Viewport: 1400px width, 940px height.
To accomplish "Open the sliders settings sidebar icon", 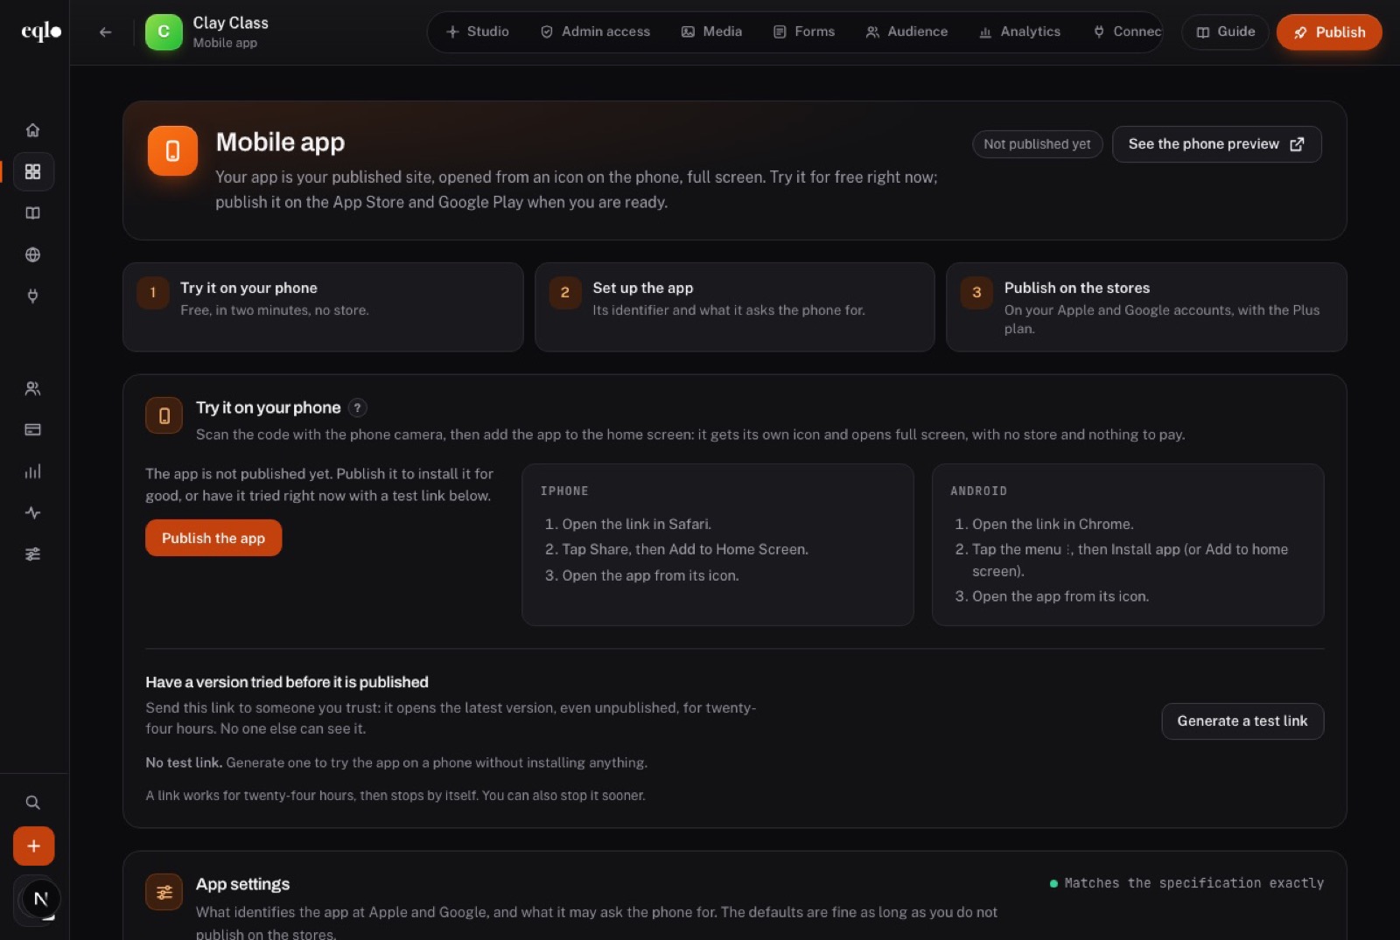I will tap(32, 554).
